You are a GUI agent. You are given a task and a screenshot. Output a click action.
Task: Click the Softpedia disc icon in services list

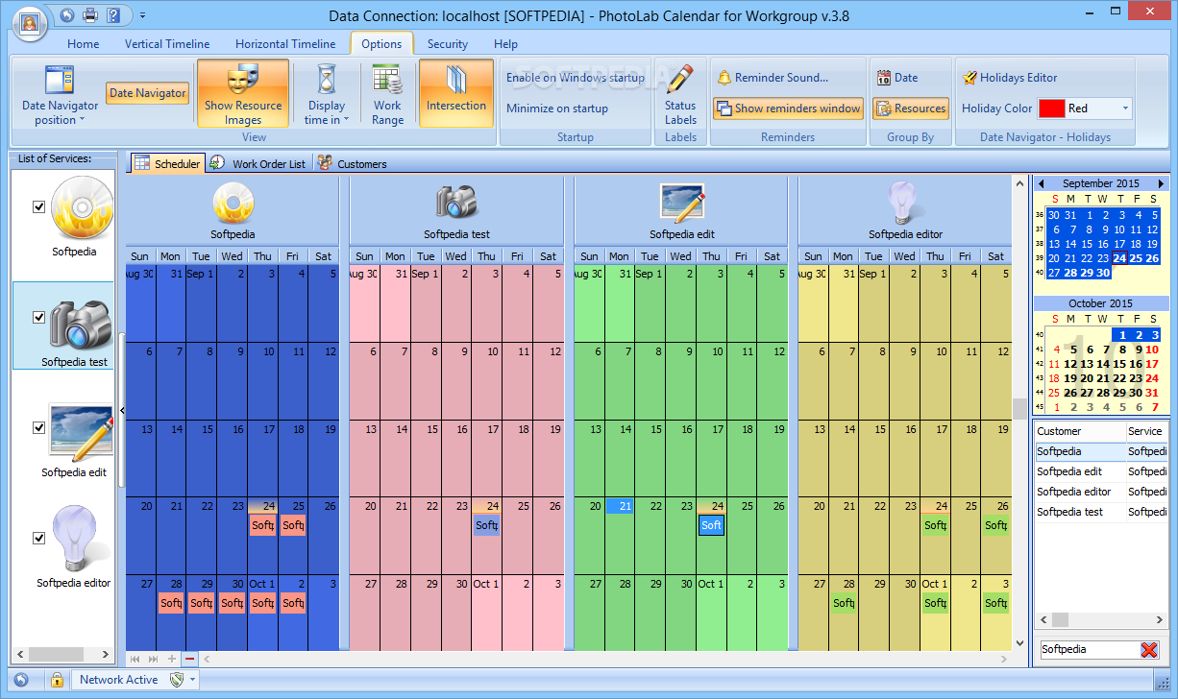[x=82, y=209]
